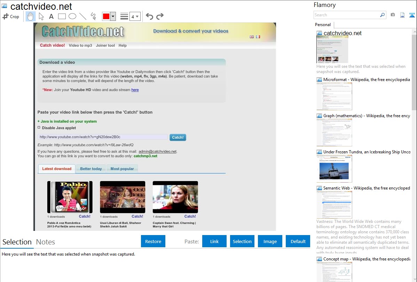Open the Joiner tool menu item
Screen dimensions: 417x282
click(x=105, y=46)
